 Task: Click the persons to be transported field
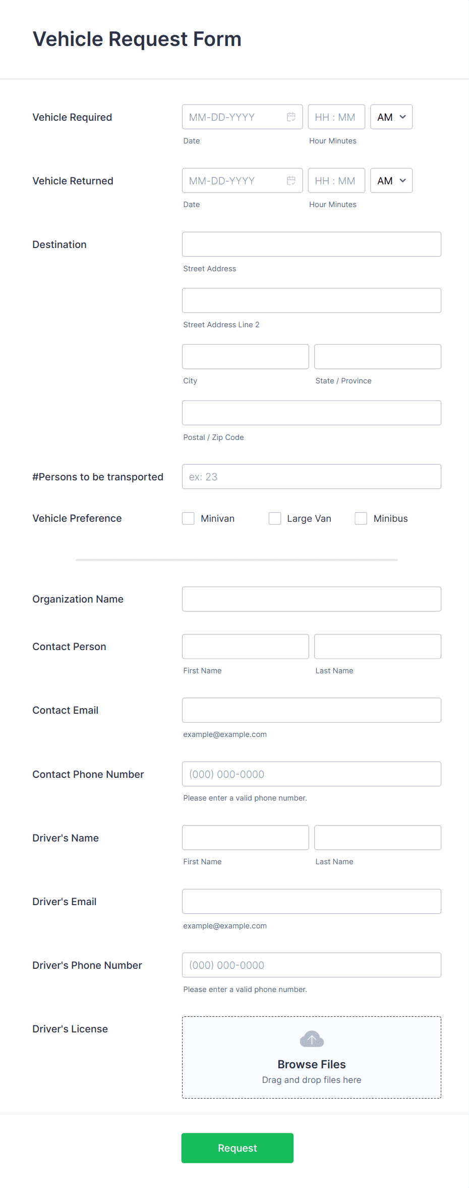[x=311, y=476]
